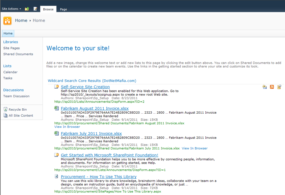
Task: Open Team Discussion in the sidebar
Action: (x=16, y=96)
